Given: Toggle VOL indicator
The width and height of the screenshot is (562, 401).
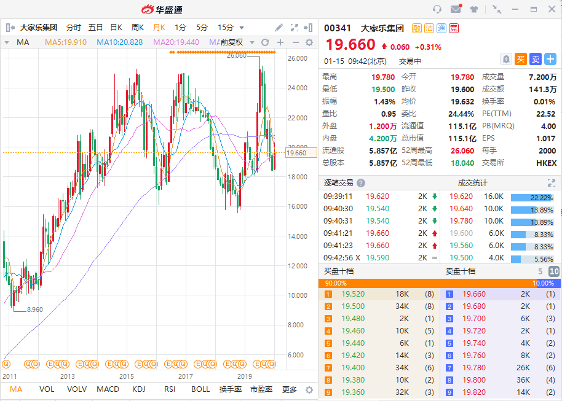Looking at the screenshot, I should (47, 389).
